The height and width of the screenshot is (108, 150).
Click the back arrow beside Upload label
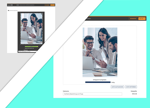click(x=15, y=5)
